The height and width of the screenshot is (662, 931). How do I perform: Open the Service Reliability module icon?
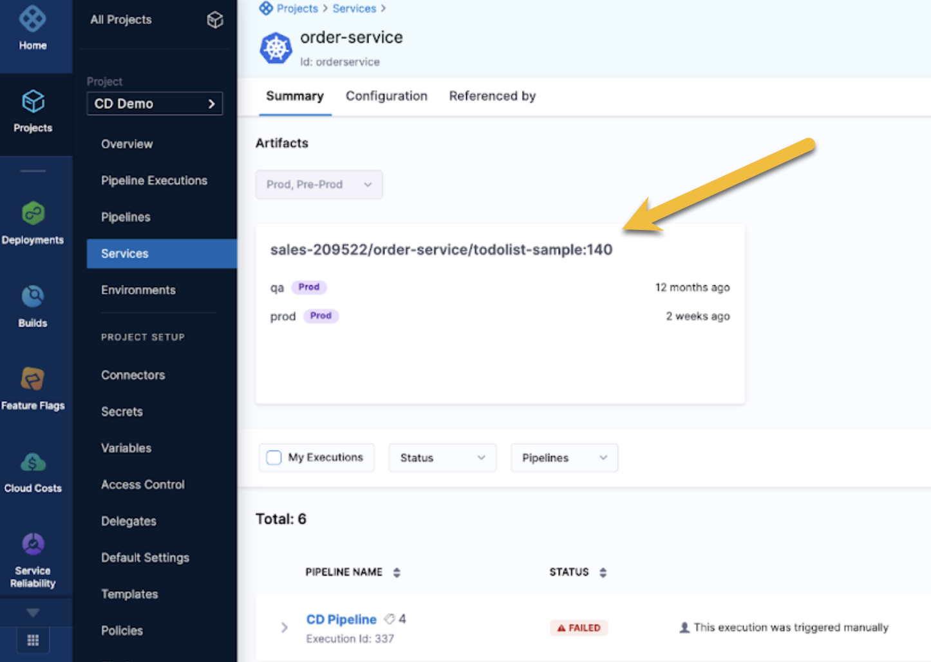tap(33, 545)
